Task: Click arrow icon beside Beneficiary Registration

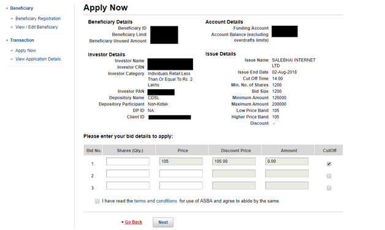Action: (x=11, y=18)
